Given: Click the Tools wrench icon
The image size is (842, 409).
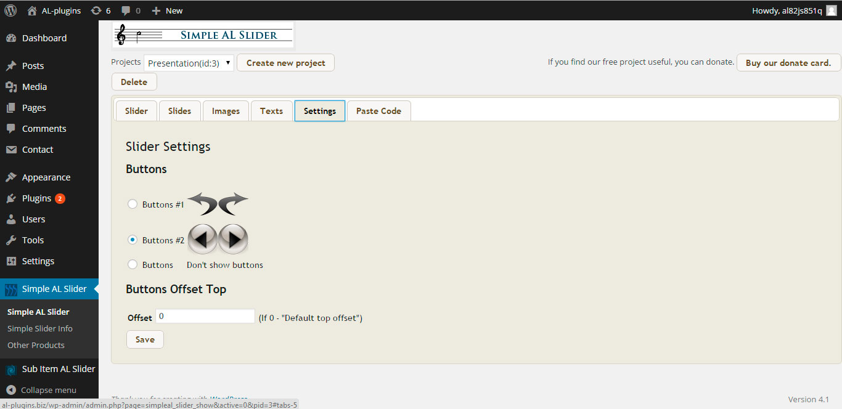Looking at the screenshot, I should [11, 240].
